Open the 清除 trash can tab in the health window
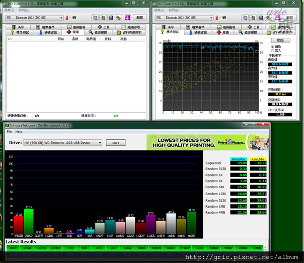The height and width of the screenshot is (263, 304). click(x=18, y=27)
